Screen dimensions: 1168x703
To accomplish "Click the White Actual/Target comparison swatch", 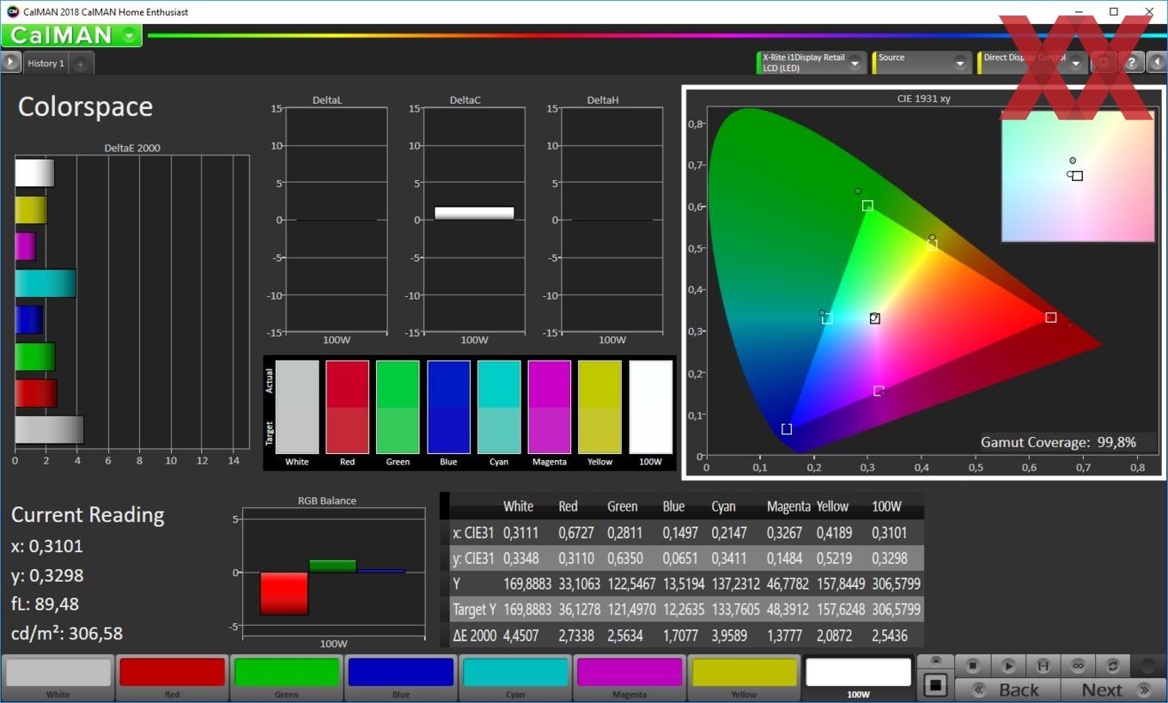I will [x=297, y=407].
